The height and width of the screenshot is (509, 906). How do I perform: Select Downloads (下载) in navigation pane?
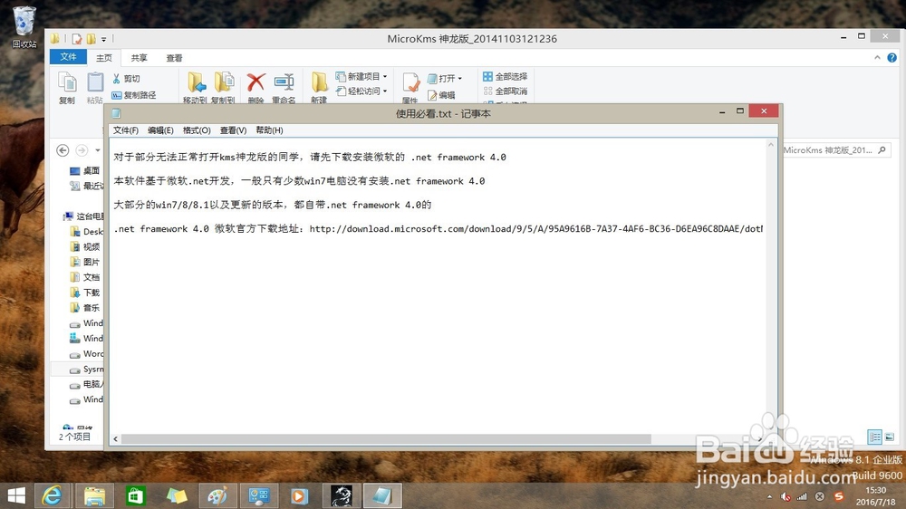(85, 293)
